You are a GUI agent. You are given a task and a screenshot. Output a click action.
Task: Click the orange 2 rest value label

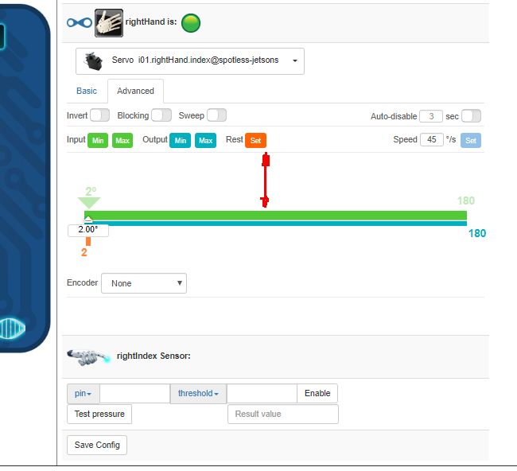coord(84,253)
